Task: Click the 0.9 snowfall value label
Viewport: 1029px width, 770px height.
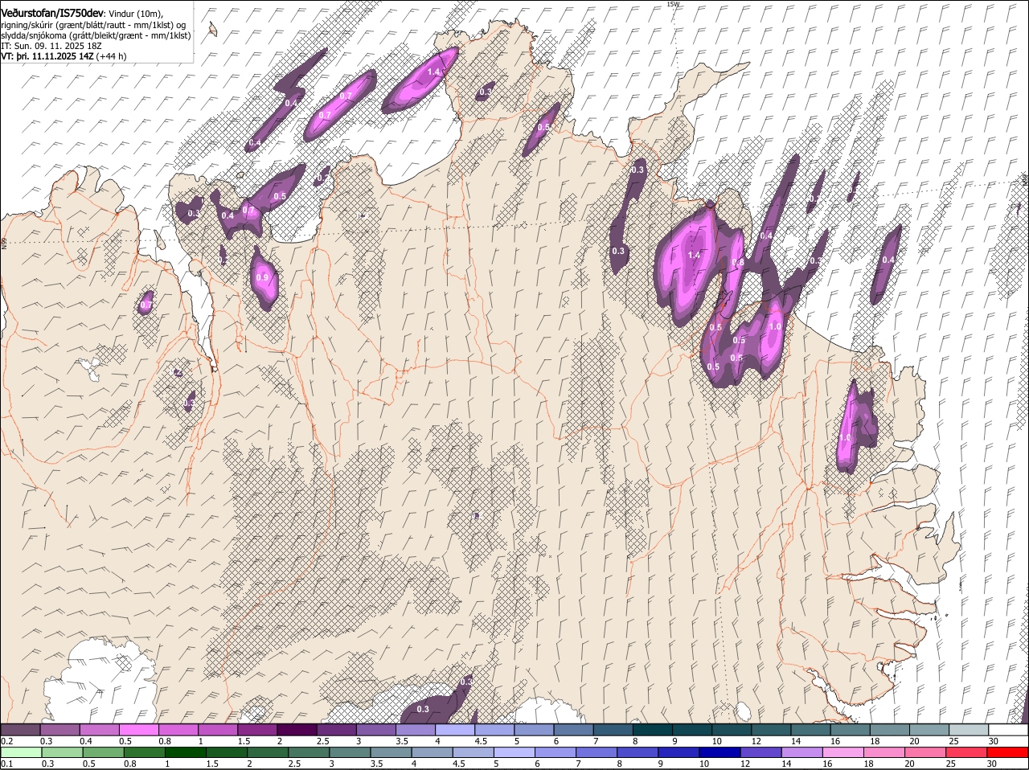Action: [262, 277]
